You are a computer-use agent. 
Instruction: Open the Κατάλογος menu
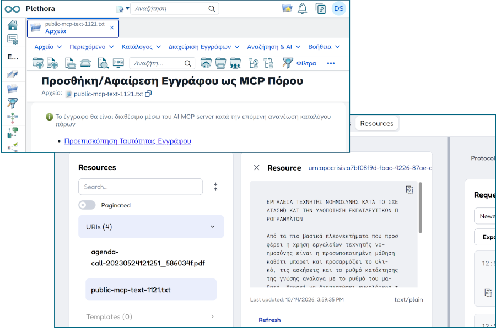(141, 47)
